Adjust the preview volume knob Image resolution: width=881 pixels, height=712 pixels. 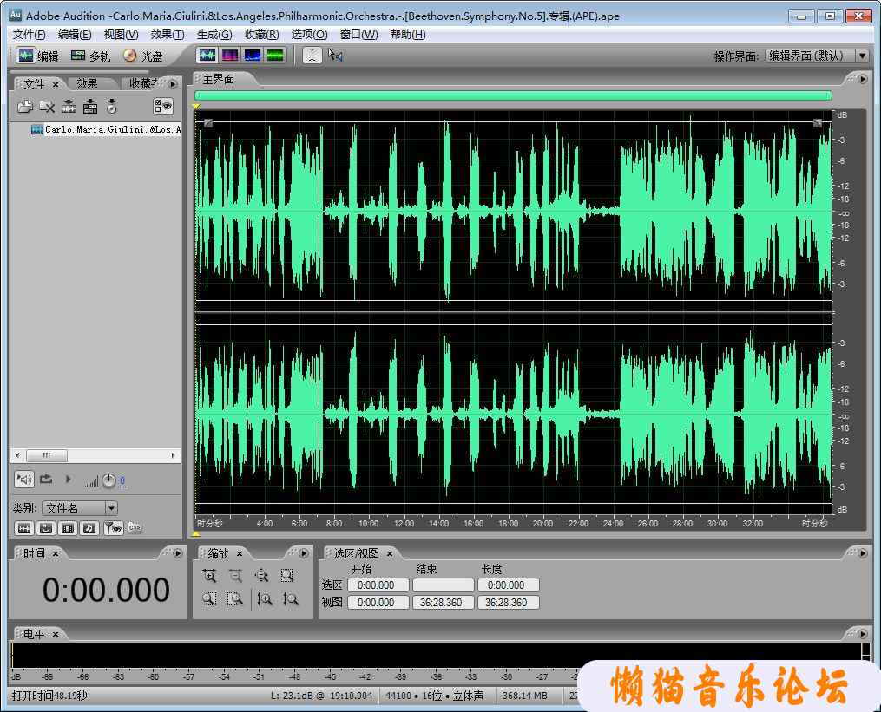coord(109,480)
